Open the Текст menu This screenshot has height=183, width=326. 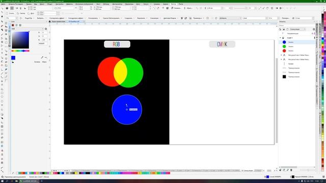(98, 4)
